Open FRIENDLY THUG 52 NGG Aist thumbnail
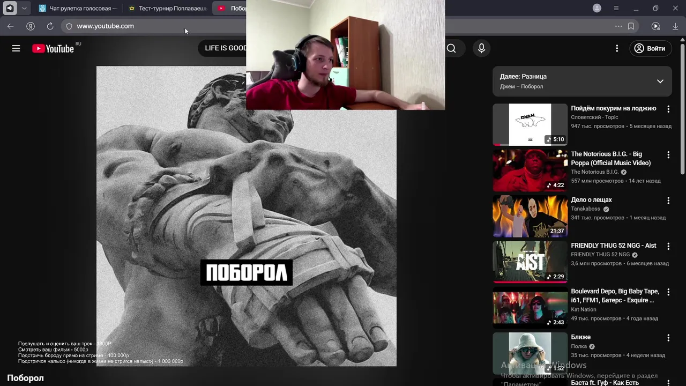The width and height of the screenshot is (686, 386). click(x=530, y=262)
